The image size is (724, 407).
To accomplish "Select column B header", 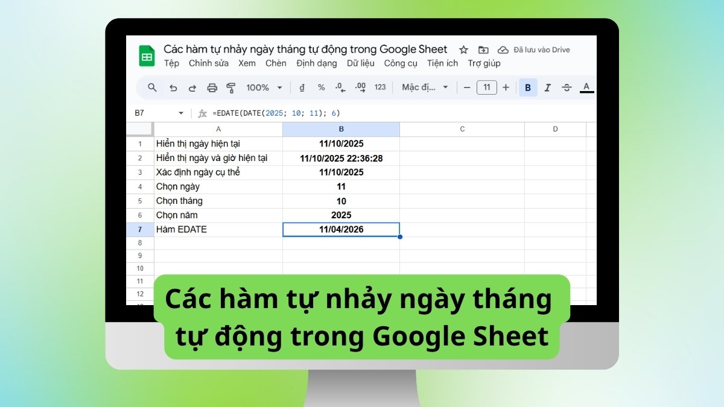I will (341, 129).
